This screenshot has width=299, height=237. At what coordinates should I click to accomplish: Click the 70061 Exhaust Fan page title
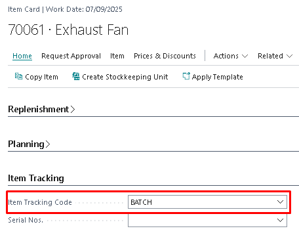click(68, 30)
